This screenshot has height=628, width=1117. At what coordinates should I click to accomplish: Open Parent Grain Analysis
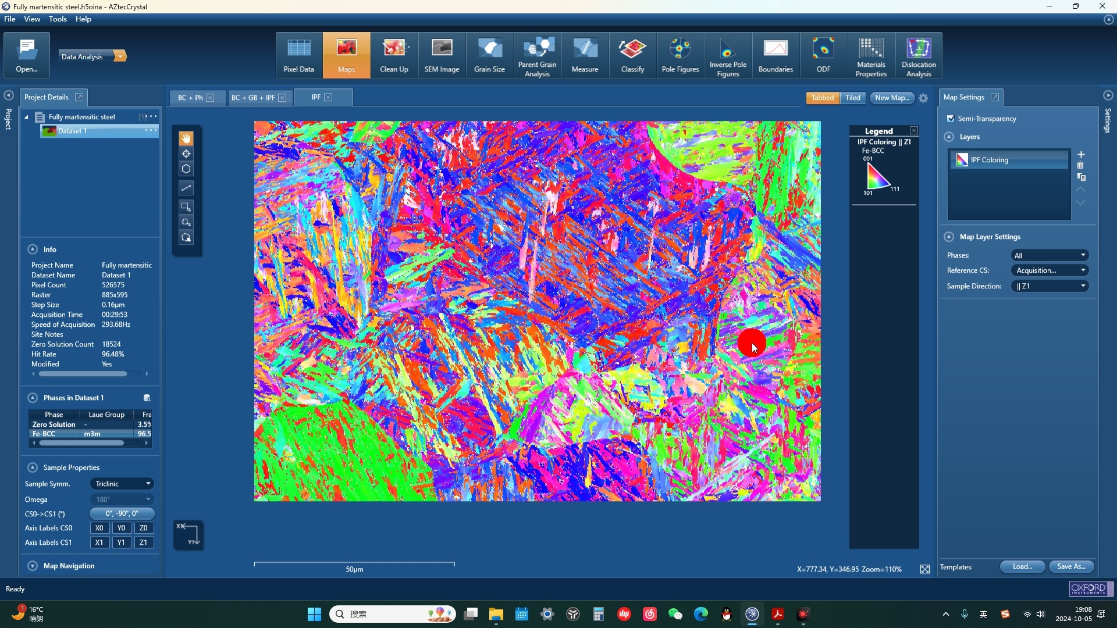pos(538,56)
